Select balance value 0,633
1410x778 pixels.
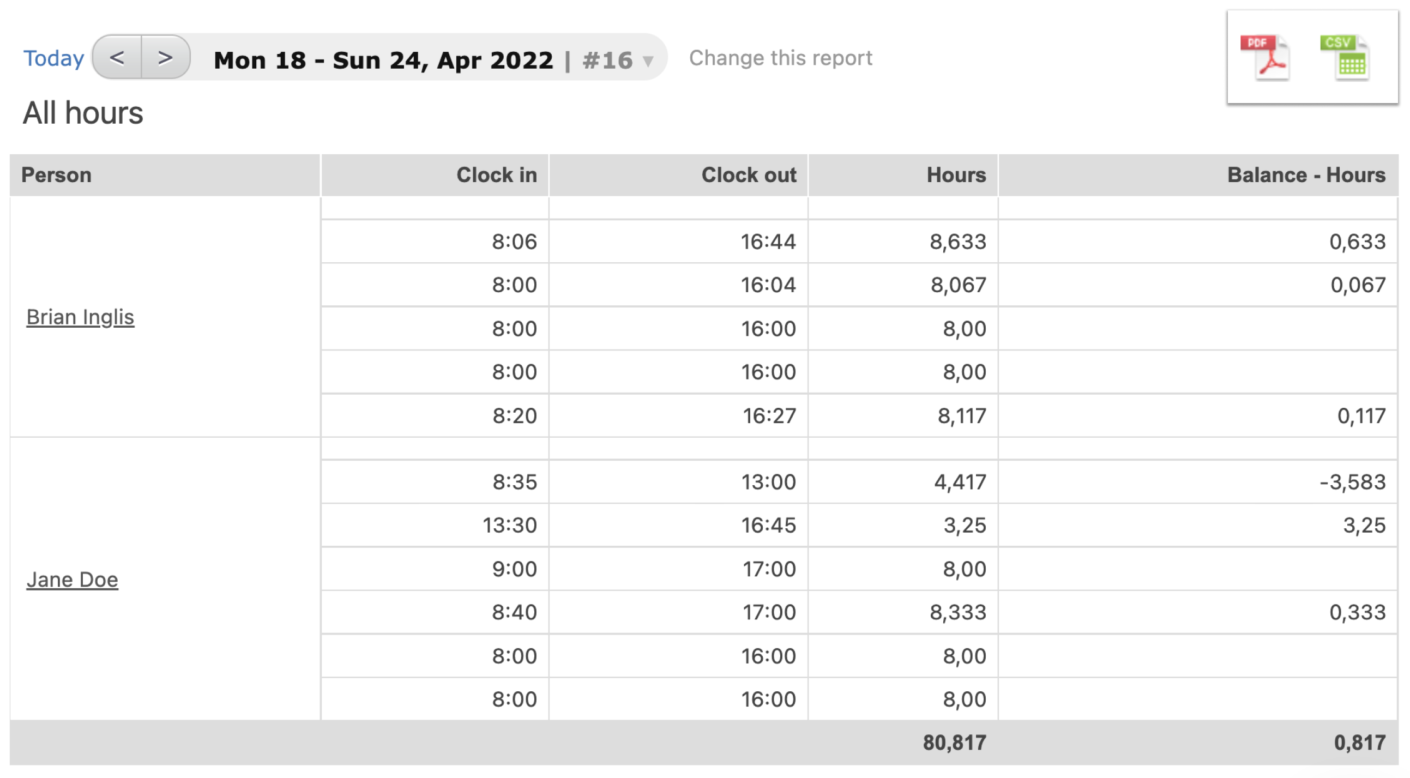tap(1358, 242)
